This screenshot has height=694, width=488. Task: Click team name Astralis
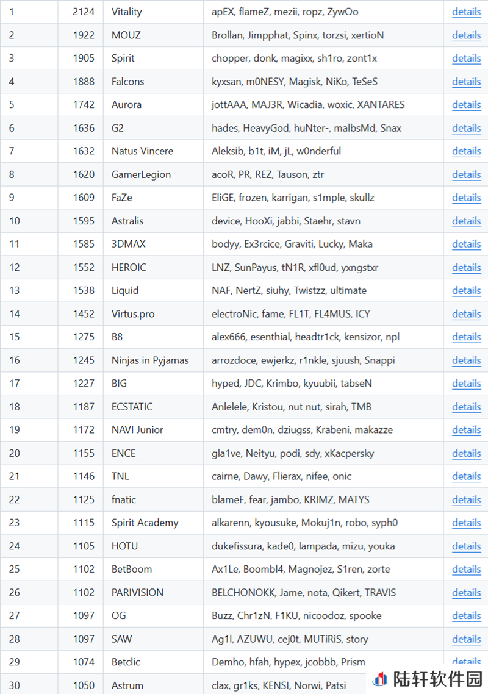(x=127, y=221)
